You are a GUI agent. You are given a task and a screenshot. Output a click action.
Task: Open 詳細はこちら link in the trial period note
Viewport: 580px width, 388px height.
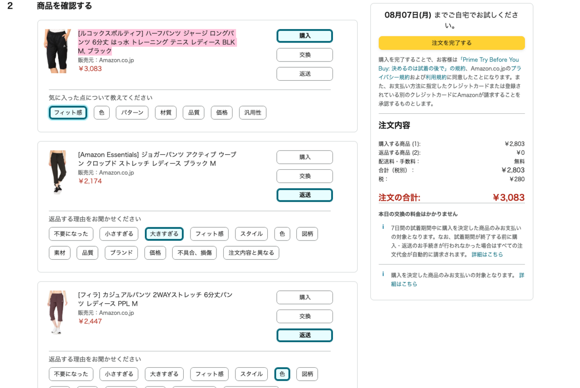click(x=487, y=254)
